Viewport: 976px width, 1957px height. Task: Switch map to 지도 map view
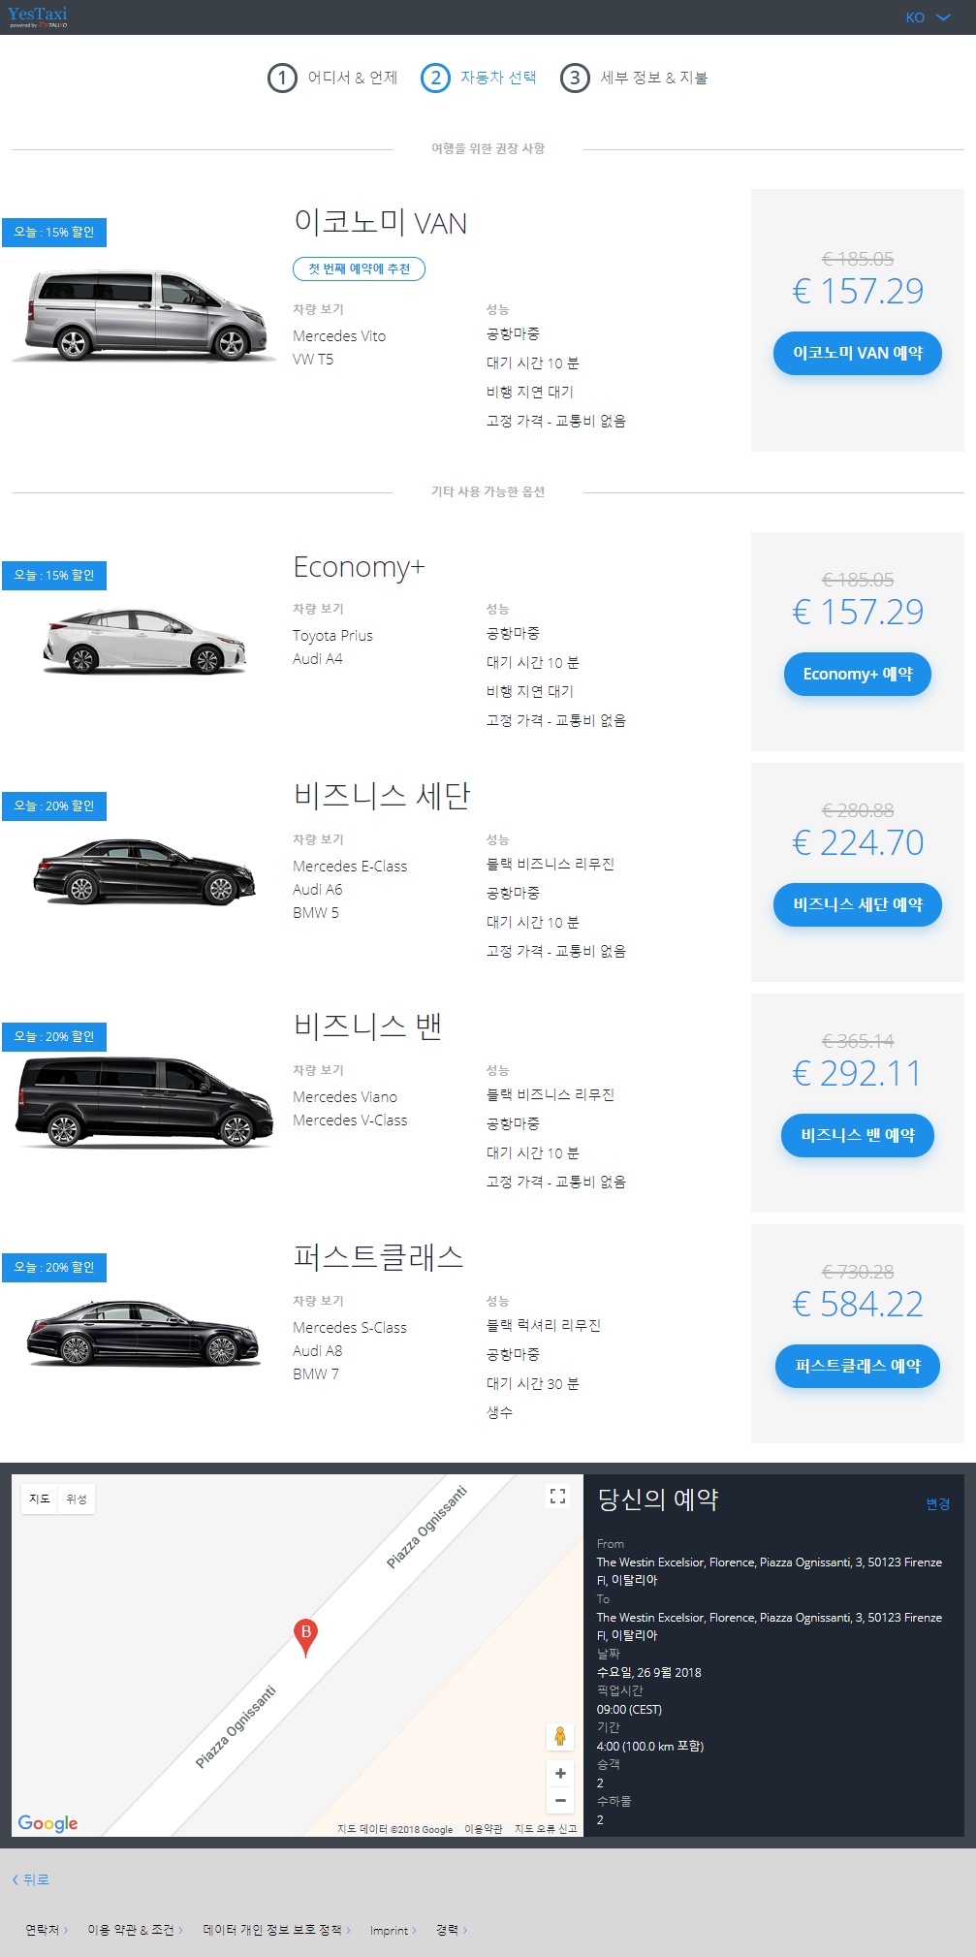tap(40, 1499)
